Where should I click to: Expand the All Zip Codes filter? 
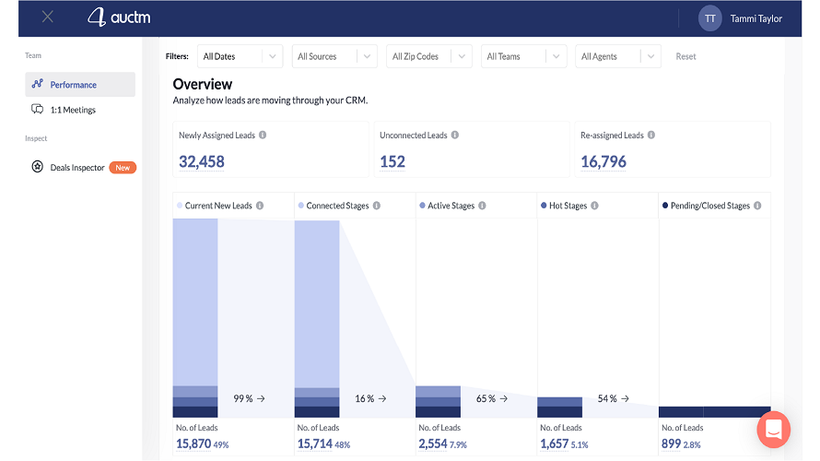(429, 56)
